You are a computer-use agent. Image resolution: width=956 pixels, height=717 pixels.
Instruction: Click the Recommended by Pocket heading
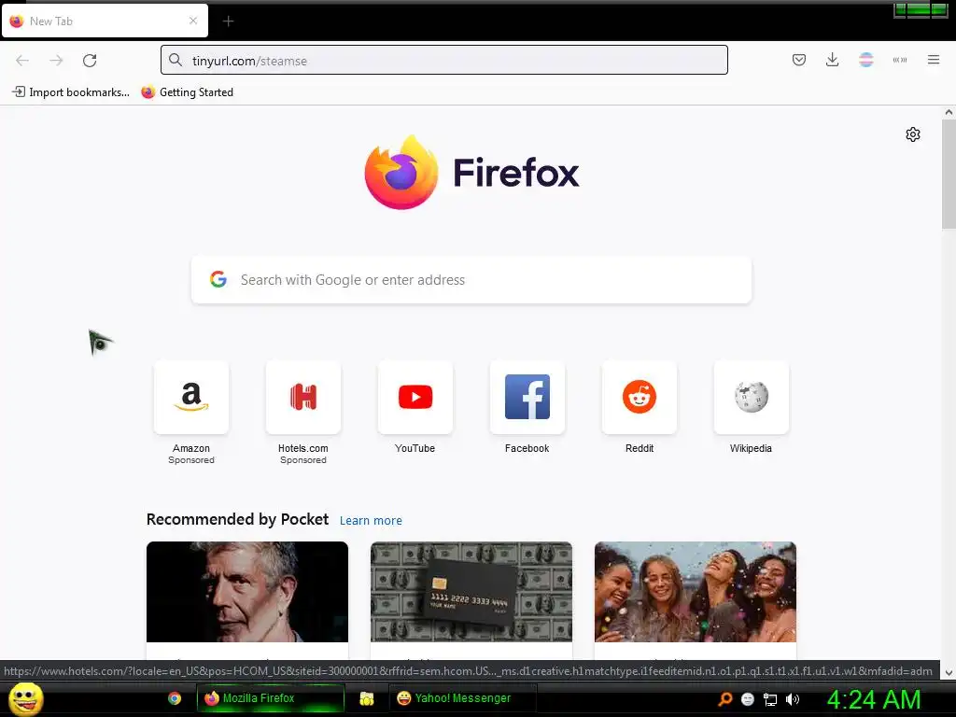click(237, 519)
